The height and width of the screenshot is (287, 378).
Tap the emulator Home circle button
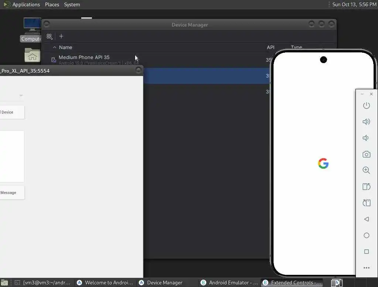tap(367, 235)
